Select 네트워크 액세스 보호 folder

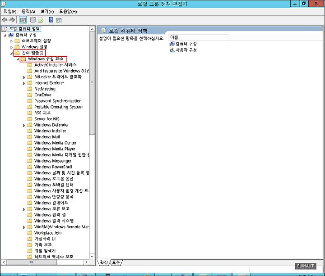pyautogui.click(x=54, y=257)
